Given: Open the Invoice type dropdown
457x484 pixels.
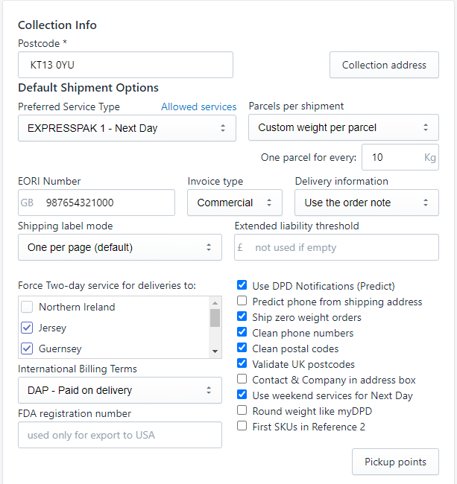Looking at the screenshot, I should [x=235, y=203].
